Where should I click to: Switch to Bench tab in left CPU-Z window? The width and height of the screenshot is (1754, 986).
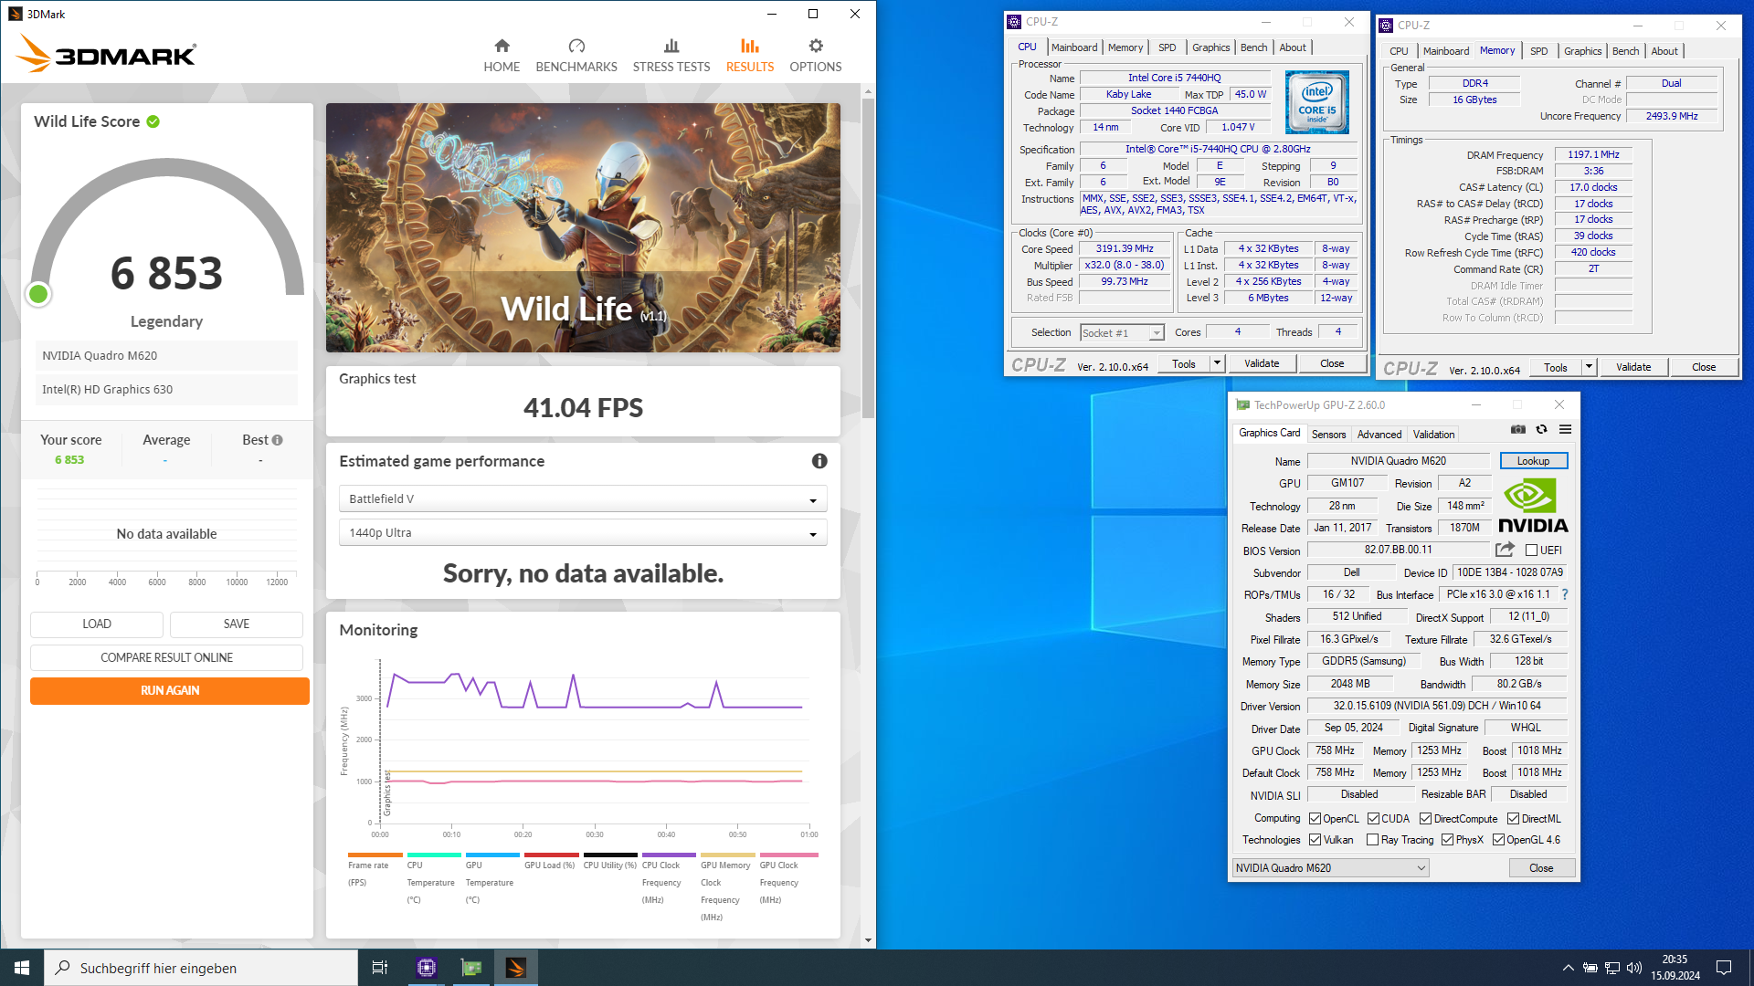(x=1253, y=47)
